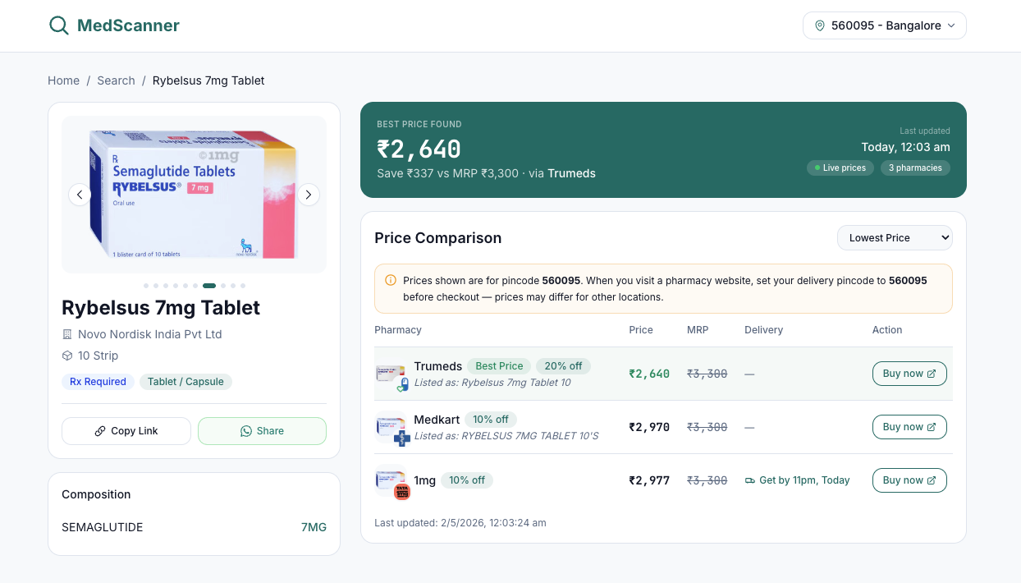Image resolution: width=1021 pixels, height=583 pixels.
Task: Show previous product image with left arrow
Action: pyautogui.click(x=80, y=195)
